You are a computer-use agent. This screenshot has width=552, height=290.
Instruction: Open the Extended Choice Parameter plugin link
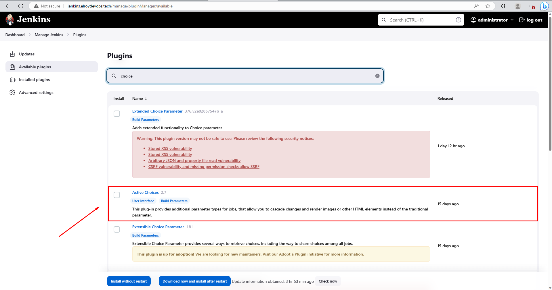click(157, 111)
